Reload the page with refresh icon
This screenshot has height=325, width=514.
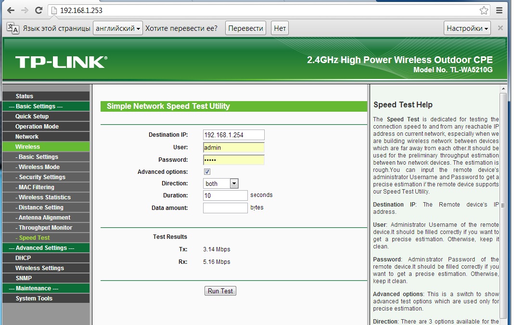point(39,10)
